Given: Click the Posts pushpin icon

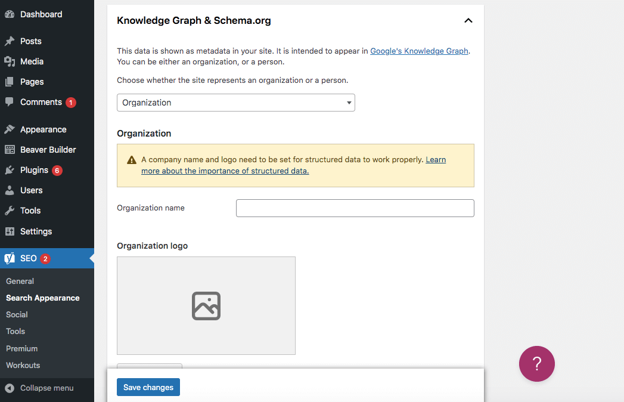Looking at the screenshot, I should click(x=10, y=41).
